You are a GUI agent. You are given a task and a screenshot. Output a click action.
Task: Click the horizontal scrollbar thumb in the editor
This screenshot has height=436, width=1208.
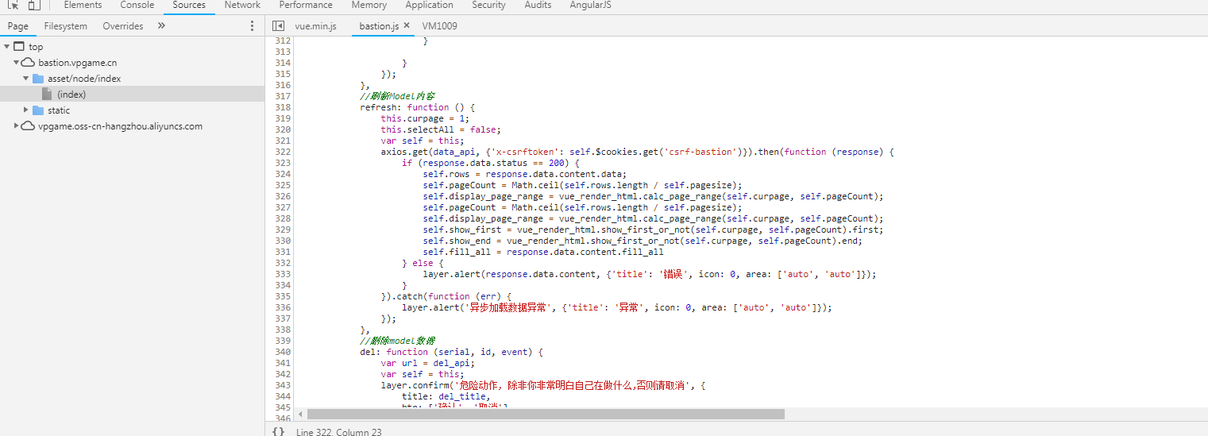tap(546, 414)
